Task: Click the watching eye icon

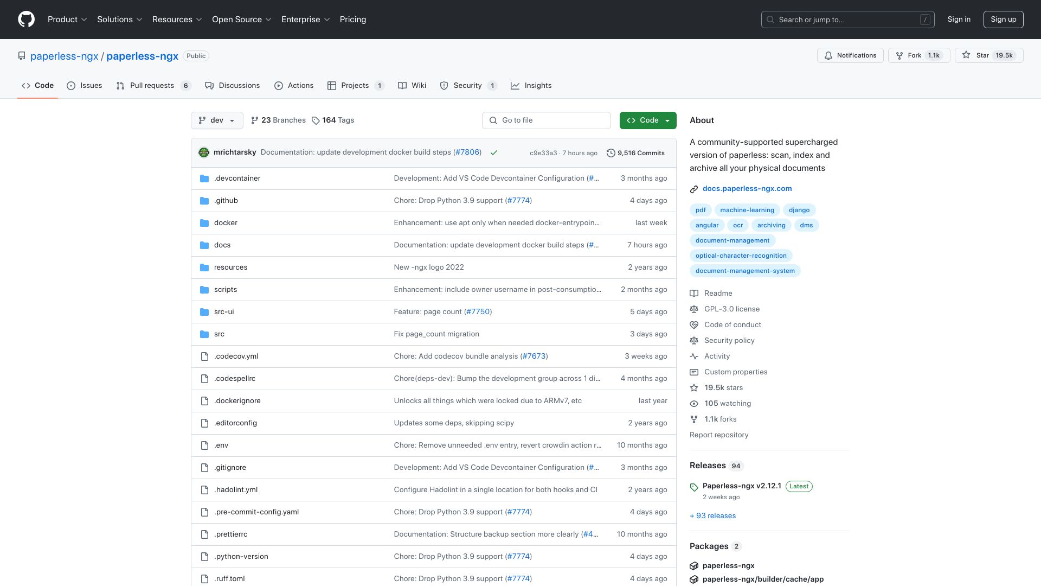Action: 694,404
